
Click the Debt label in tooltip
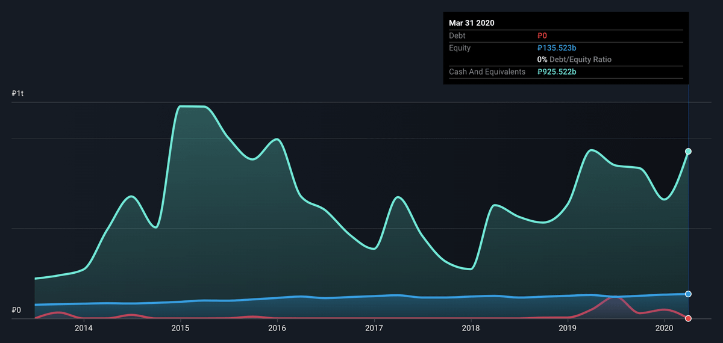point(457,36)
